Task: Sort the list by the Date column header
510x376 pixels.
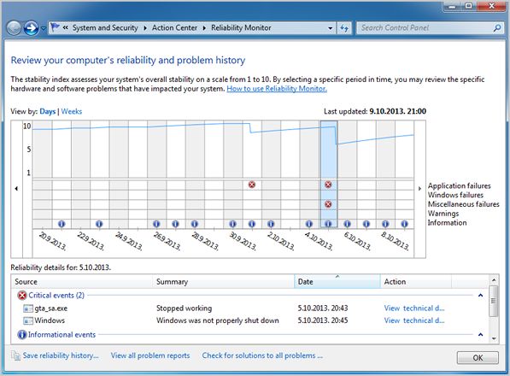Action: (x=337, y=282)
